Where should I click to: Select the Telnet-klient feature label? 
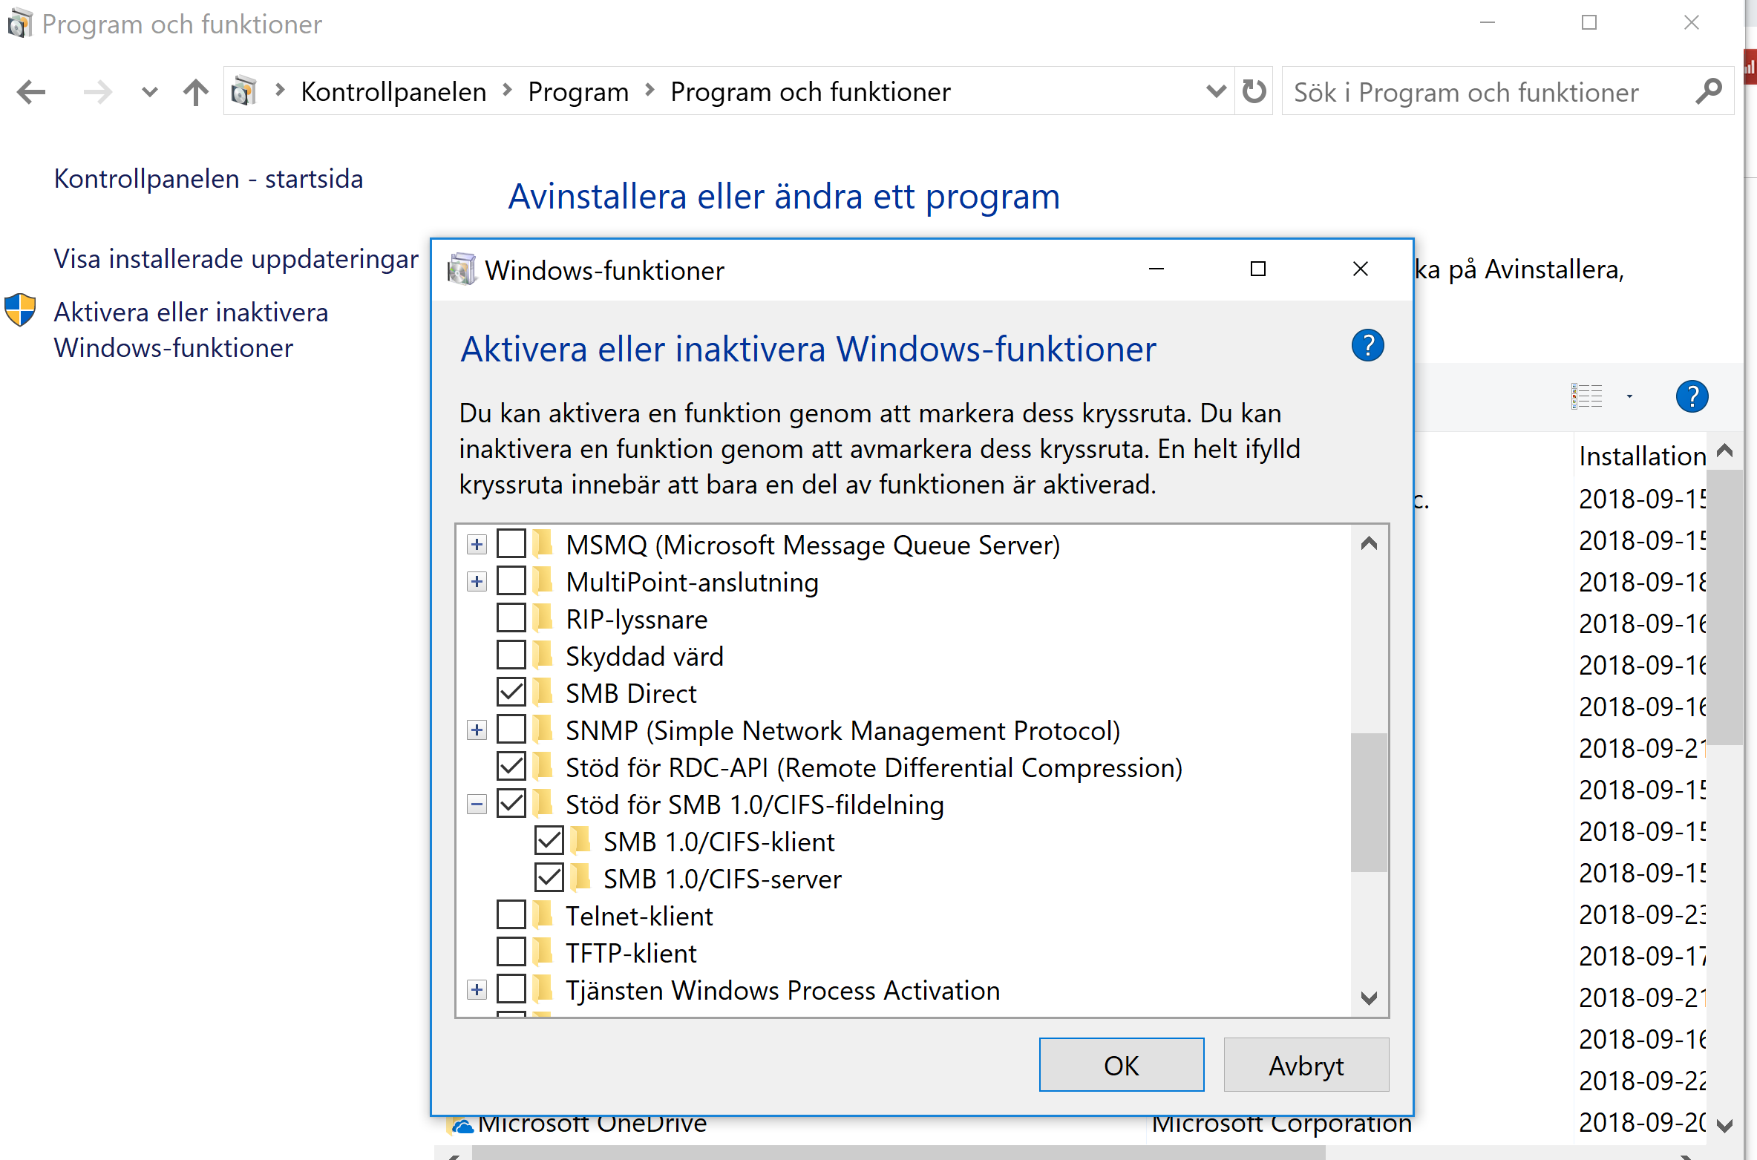click(x=639, y=917)
